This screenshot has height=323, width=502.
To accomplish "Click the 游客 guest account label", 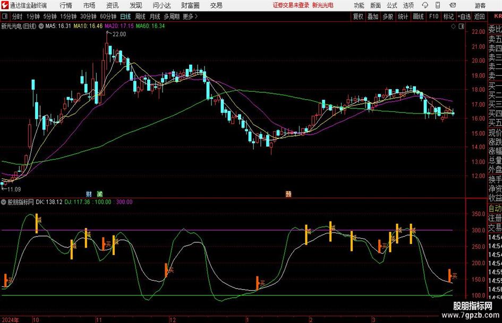I will pyautogui.click(x=480, y=5).
